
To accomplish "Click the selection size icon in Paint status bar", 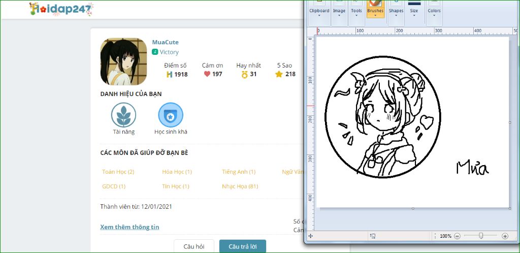I will coord(373,236).
